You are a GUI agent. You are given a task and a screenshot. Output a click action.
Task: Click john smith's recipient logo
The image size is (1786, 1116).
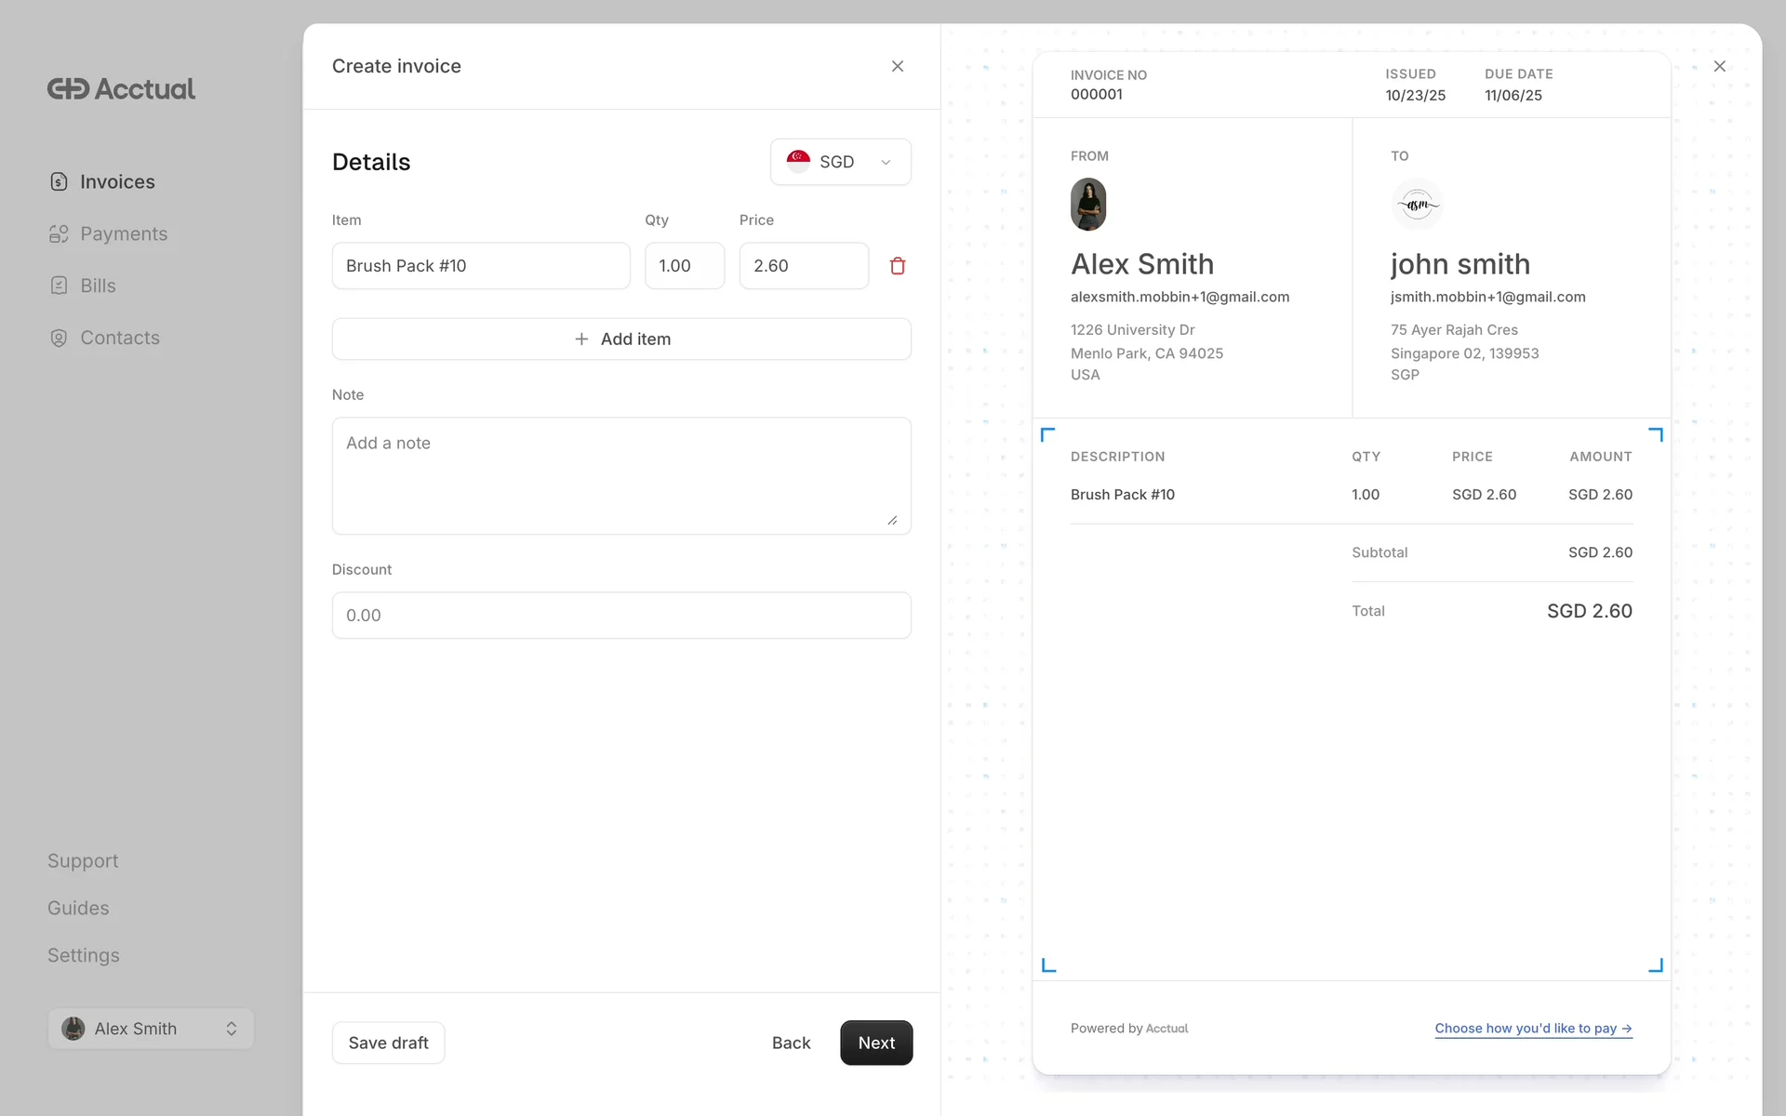point(1416,205)
